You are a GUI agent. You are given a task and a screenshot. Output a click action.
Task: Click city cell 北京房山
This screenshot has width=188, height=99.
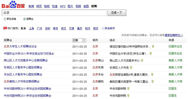coord(98,60)
